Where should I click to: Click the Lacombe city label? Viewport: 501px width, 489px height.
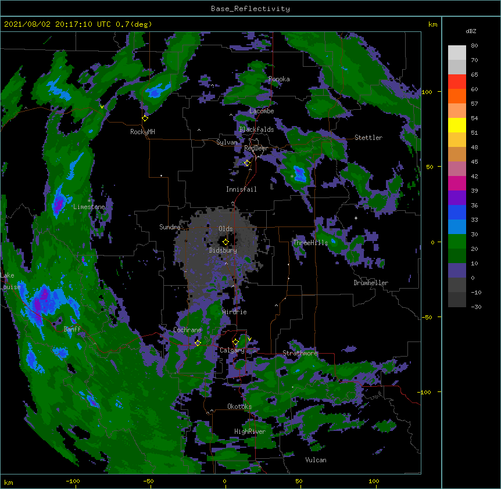[262, 111]
